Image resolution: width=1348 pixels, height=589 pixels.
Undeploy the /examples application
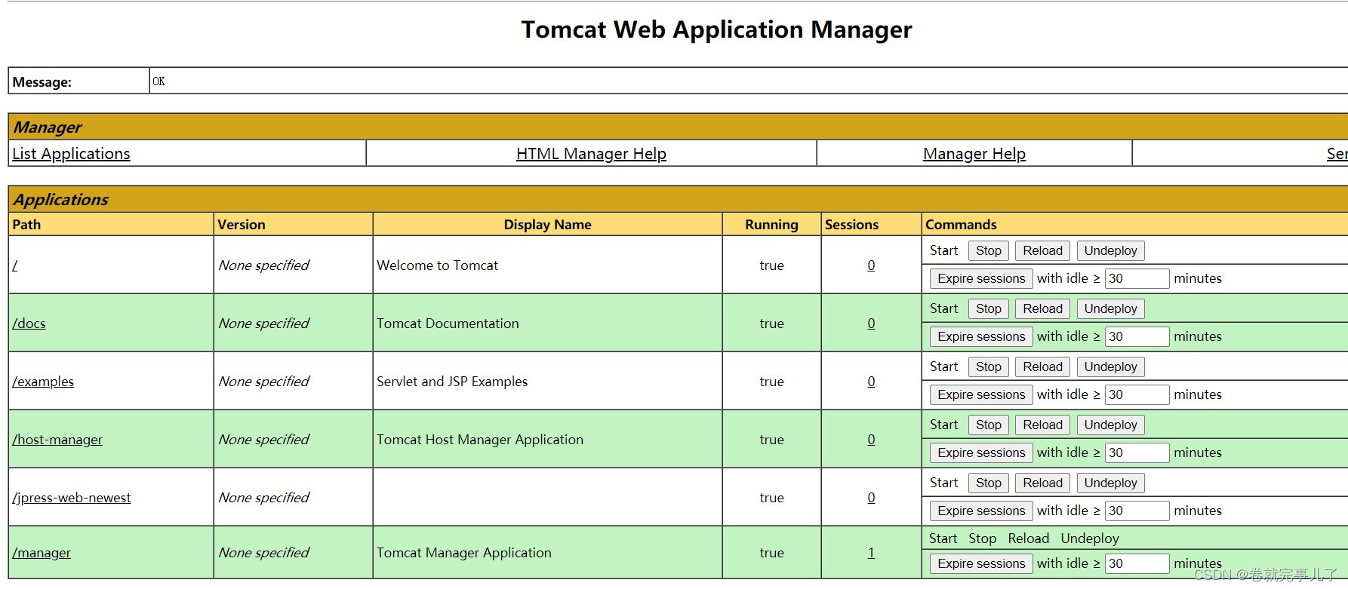coord(1110,367)
